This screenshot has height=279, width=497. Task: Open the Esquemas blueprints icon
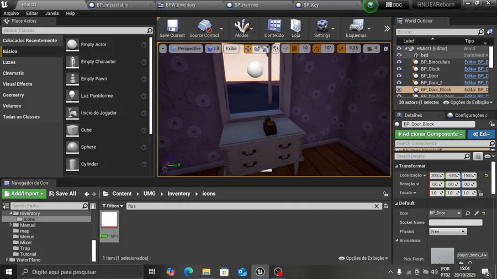[x=356, y=26]
